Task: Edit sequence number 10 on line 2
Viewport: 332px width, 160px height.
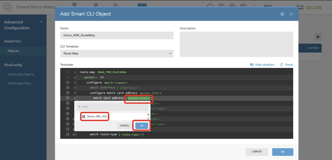Action: (x=102, y=78)
